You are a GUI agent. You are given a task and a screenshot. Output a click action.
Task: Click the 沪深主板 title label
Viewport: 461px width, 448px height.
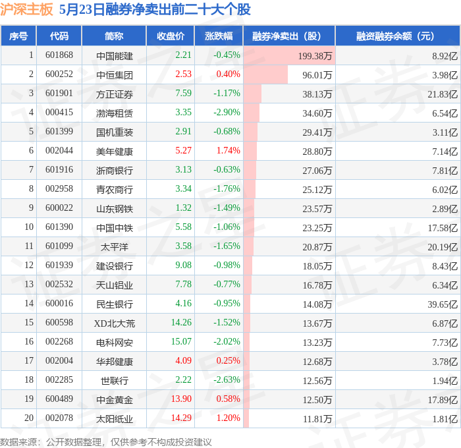coord(26,9)
